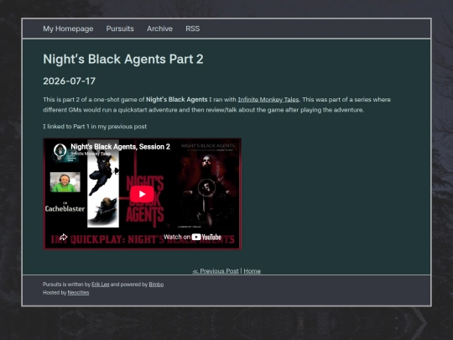Viewport: 453px width, 340px height.
Task: Click text 'I linked to Part 1 in my previous post'
Action: pos(95,126)
